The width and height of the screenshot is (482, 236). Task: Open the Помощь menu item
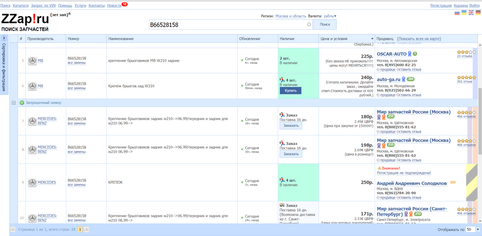click(x=65, y=6)
